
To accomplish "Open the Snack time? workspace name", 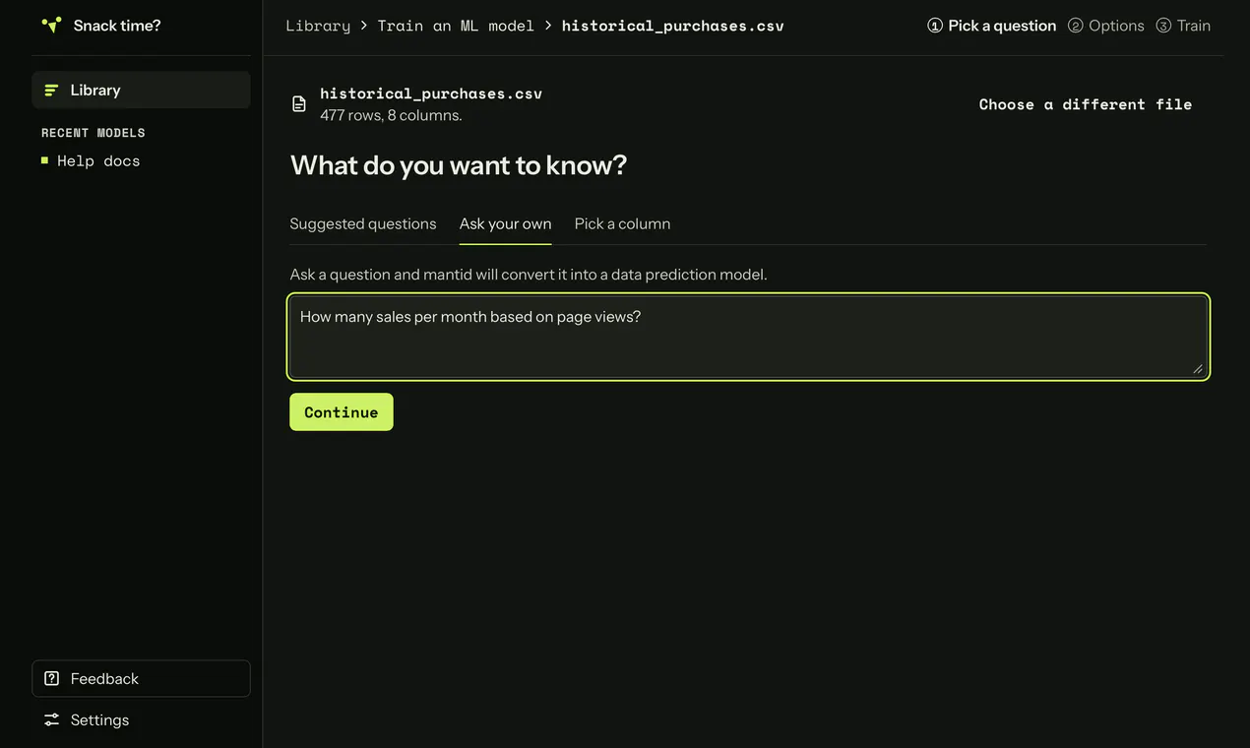I will coord(117,26).
